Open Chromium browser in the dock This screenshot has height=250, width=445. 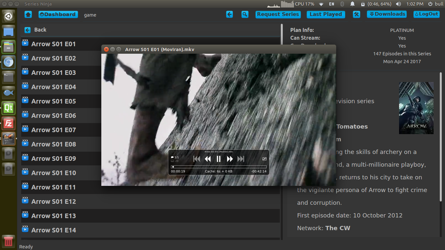click(x=8, y=62)
